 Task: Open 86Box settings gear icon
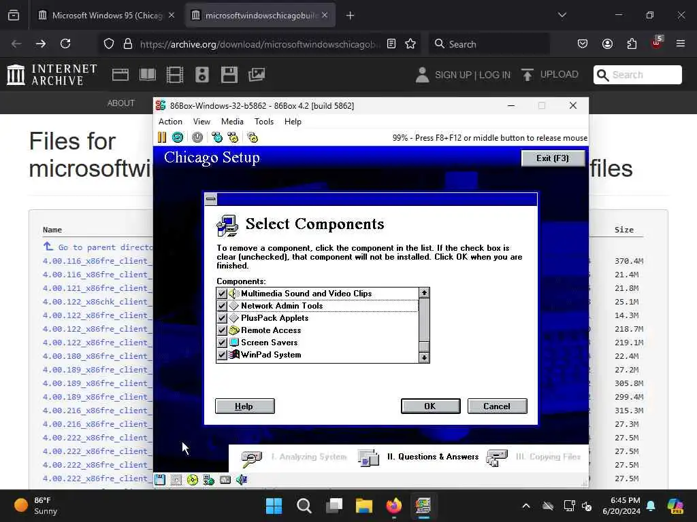click(x=253, y=137)
